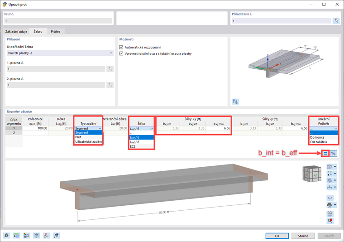This screenshot has width=344, height=242.
Task: Click Pořadnice cell with value 100.00
Action: pos(35,128)
